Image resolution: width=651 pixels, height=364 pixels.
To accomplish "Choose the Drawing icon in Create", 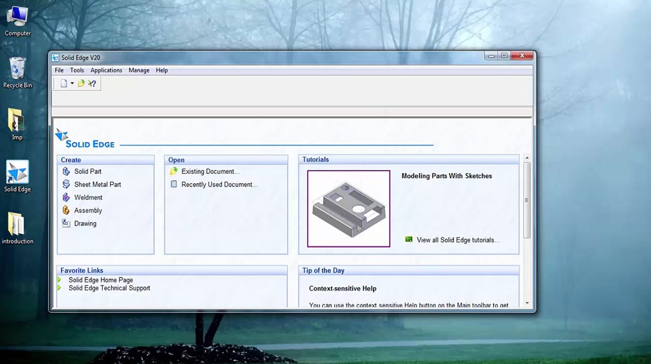I will pos(66,223).
